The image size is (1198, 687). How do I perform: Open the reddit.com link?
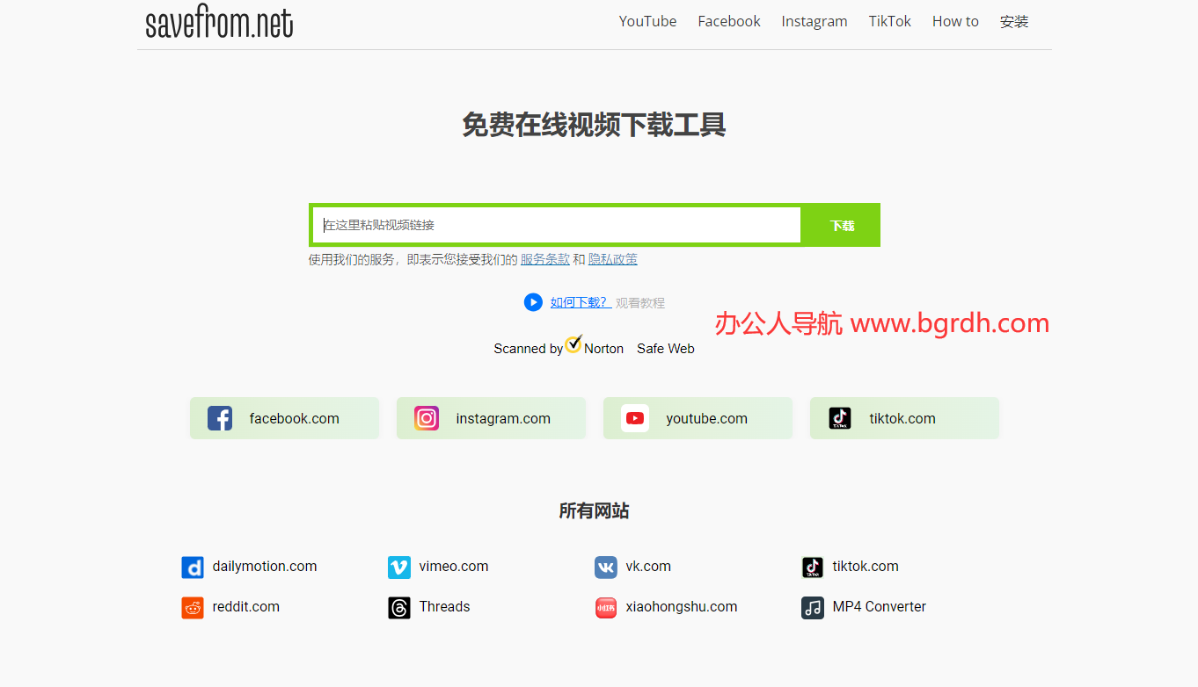click(x=245, y=607)
